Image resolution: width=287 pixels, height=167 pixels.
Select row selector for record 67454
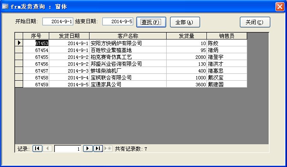click(x=19, y=50)
